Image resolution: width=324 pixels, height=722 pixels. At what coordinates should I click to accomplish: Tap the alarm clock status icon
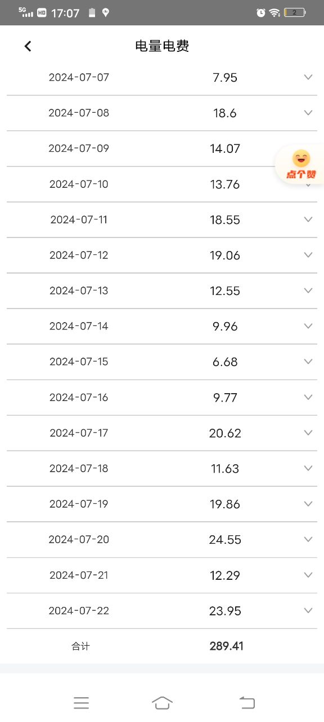260,12
